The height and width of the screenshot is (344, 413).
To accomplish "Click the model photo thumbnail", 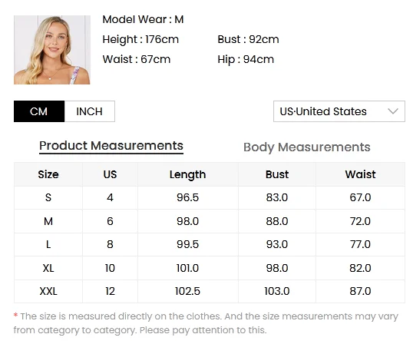I will (52, 50).
